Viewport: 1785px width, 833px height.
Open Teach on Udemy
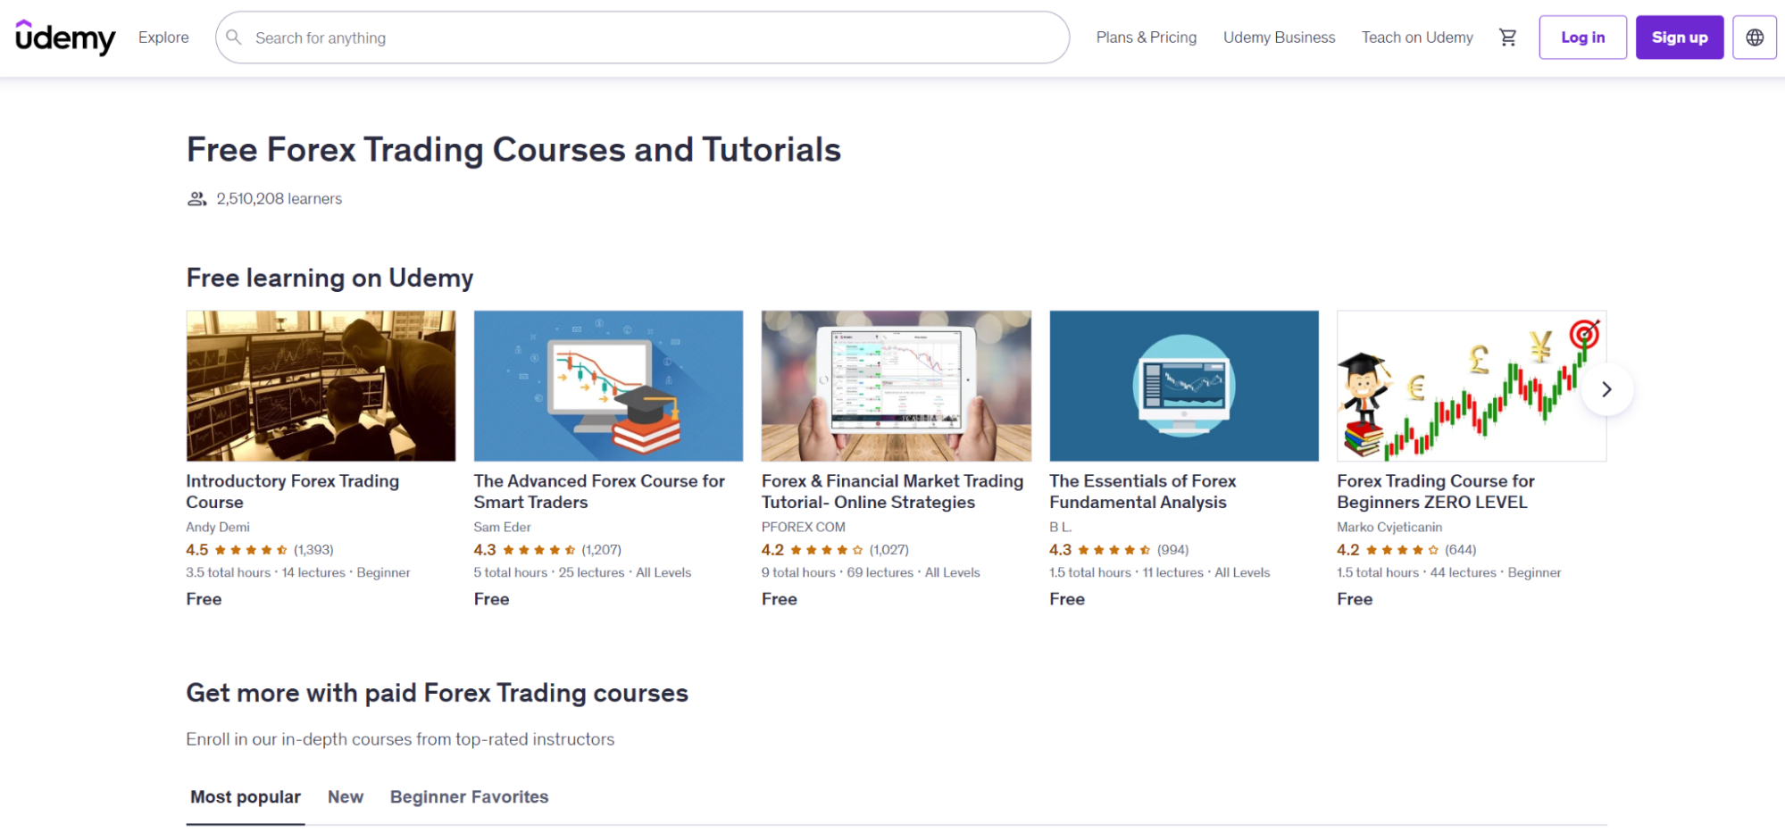pyautogui.click(x=1417, y=37)
